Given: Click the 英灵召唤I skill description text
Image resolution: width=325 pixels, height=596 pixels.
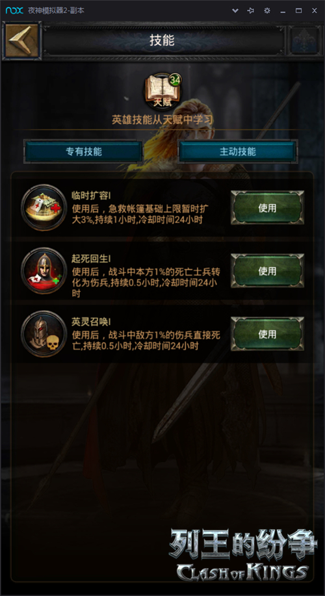Looking at the screenshot, I should pyautogui.click(x=146, y=341).
